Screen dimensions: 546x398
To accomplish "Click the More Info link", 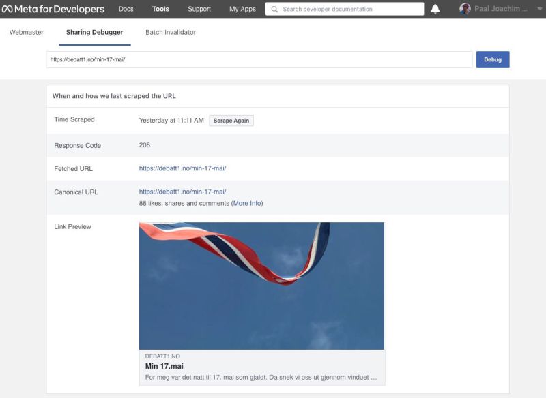I will [x=247, y=203].
